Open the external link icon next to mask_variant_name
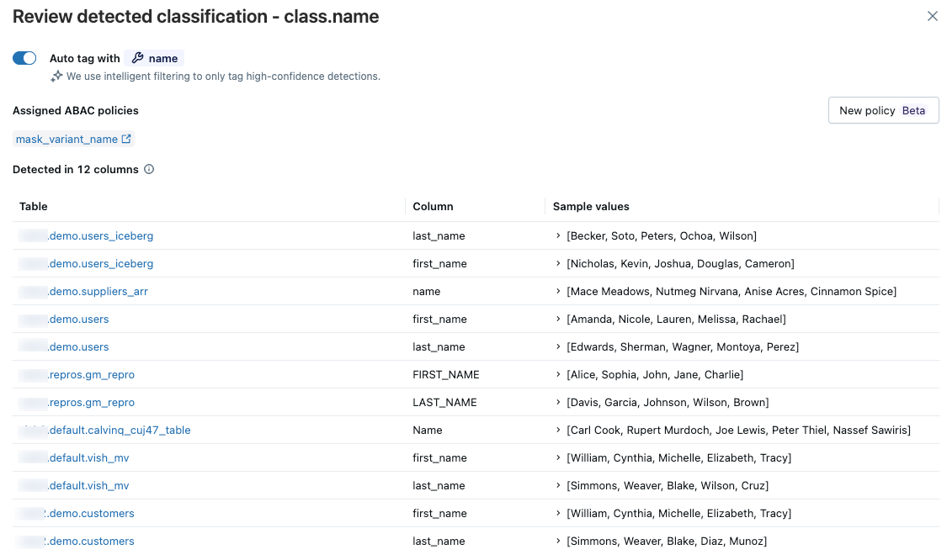The width and height of the screenshot is (947, 560). coord(128,139)
